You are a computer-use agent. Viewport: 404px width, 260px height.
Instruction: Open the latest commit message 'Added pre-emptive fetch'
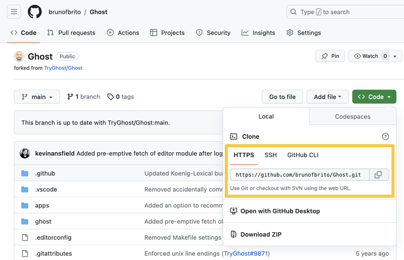click(150, 153)
